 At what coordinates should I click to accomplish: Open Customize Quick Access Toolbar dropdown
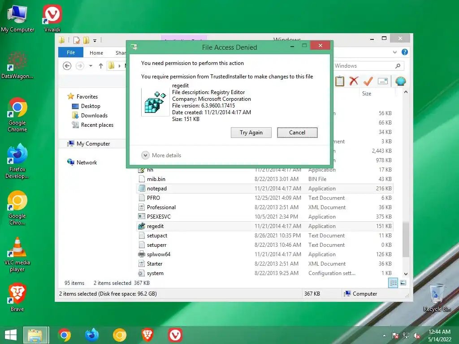pyautogui.click(x=95, y=41)
